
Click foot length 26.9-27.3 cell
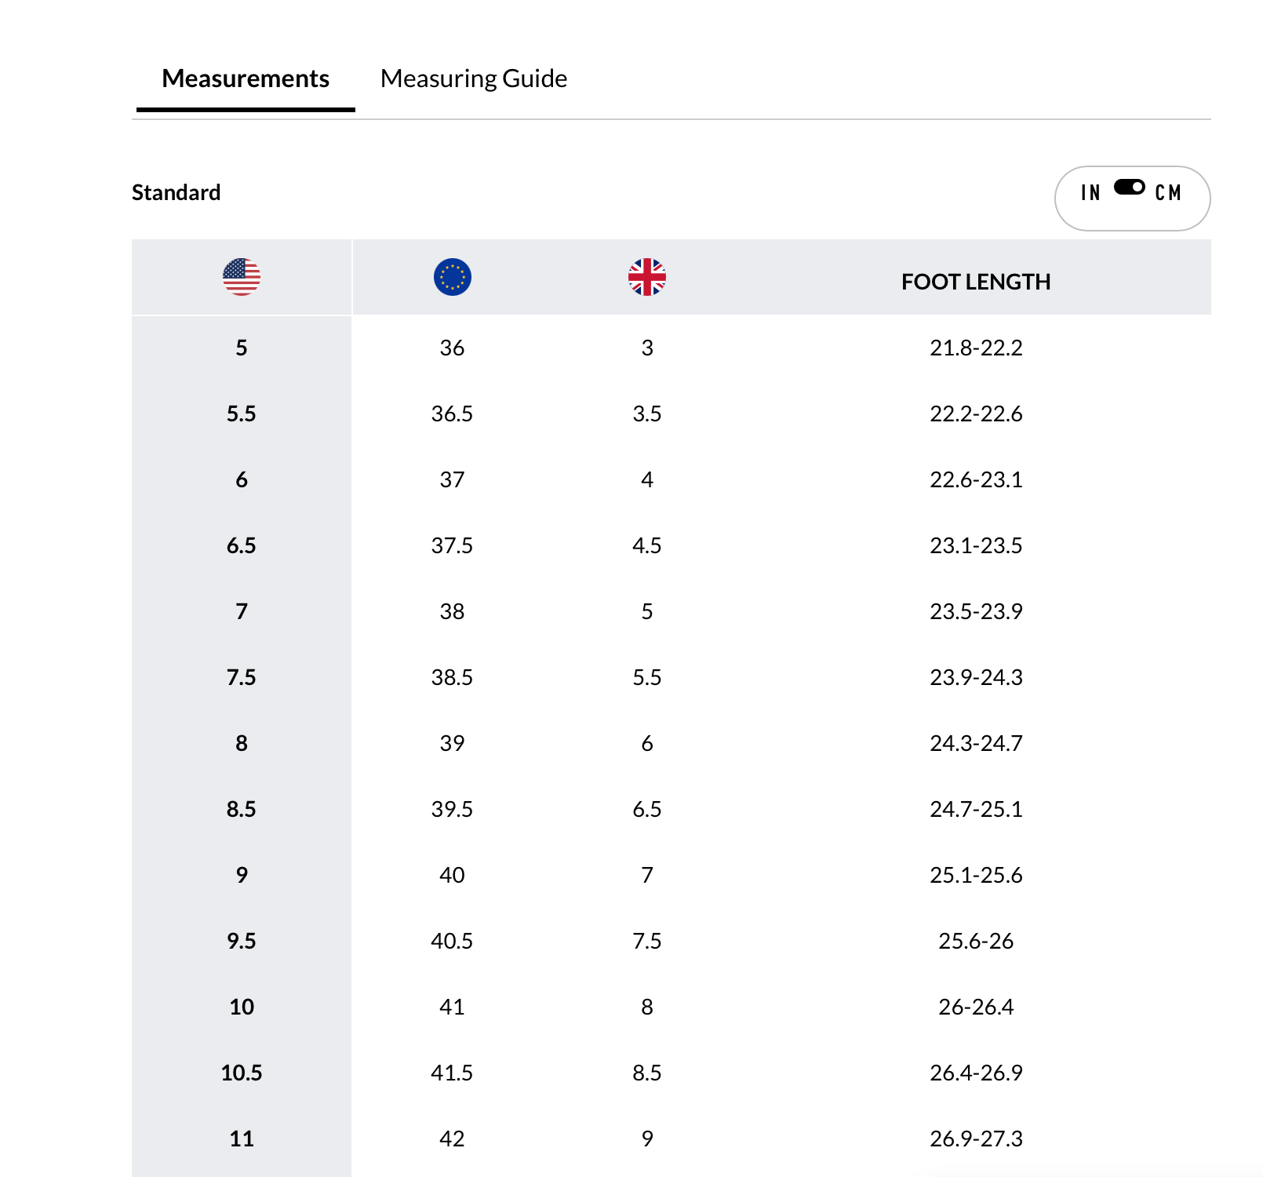pos(976,1139)
